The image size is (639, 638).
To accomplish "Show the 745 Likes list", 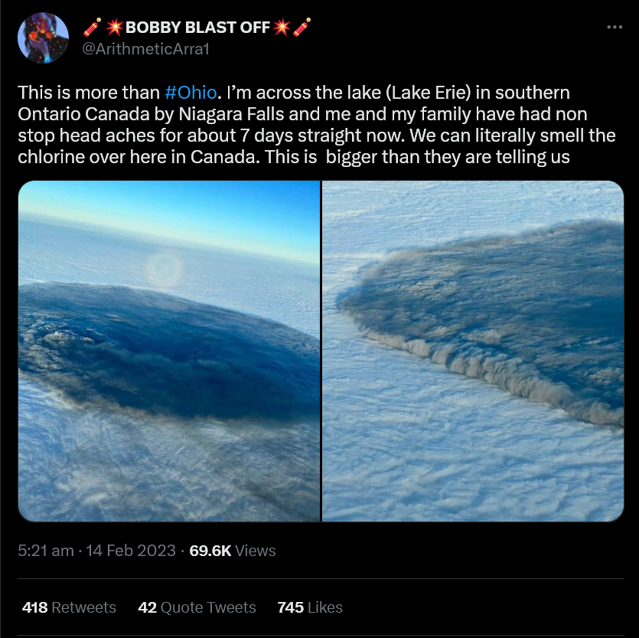I will click(x=310, y=607).
